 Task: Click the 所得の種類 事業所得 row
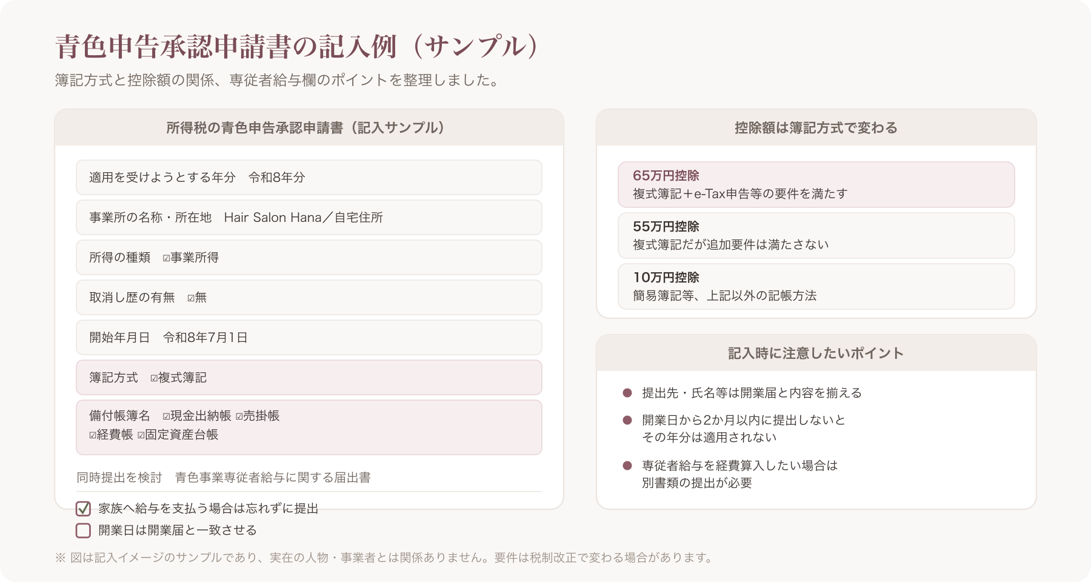pyautogui.click(x=309, y=257)
